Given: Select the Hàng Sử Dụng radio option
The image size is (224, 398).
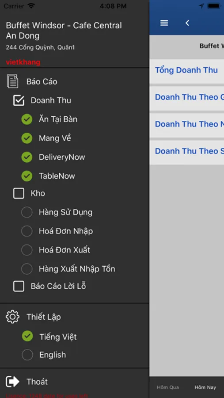Looking at the screenshot, I should pyautogui.click(x=27, y=212).
